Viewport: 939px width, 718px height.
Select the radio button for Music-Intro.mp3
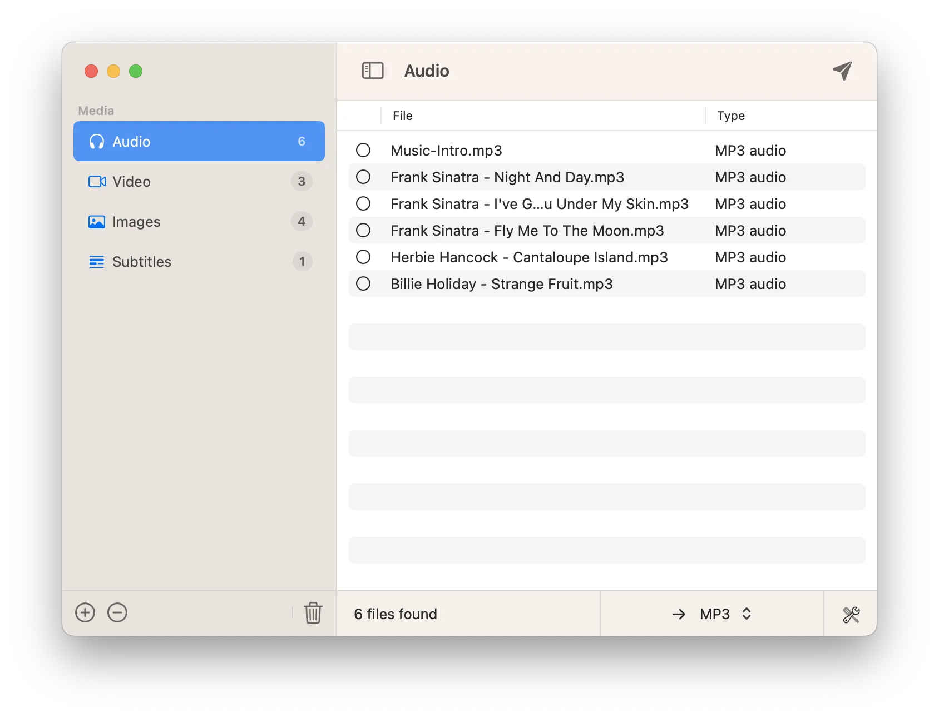tap(363, 151)
